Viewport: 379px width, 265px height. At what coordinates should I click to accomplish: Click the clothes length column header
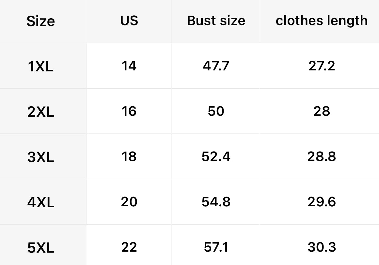pos(322,21)
